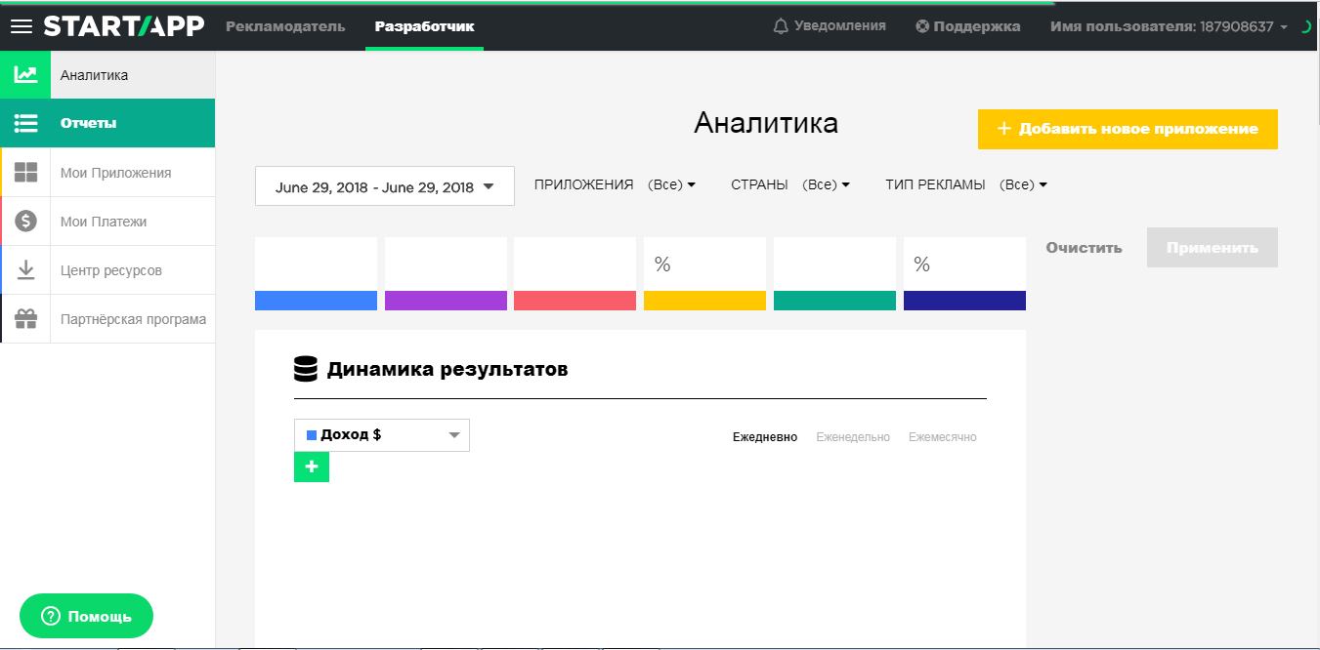This screenshot has width=1320, height=650.
Task: Click the Центр ресурсов download icon
Action: pos(25,269)
